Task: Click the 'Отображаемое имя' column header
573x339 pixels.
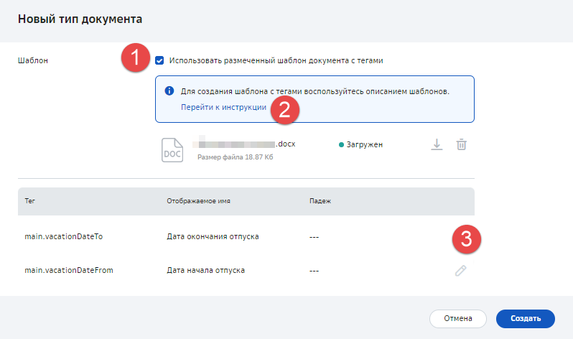Action: (198, 201)
